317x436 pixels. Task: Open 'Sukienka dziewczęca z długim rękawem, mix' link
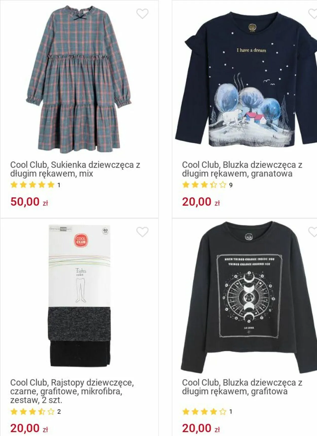75,169
